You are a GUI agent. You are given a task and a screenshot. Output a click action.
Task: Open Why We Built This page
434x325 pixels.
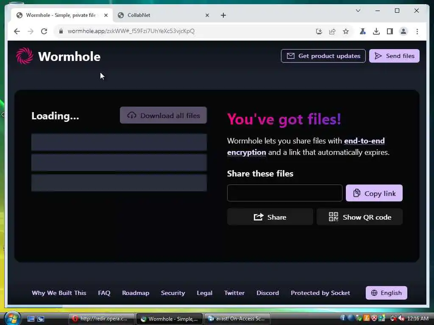point(59,293)
